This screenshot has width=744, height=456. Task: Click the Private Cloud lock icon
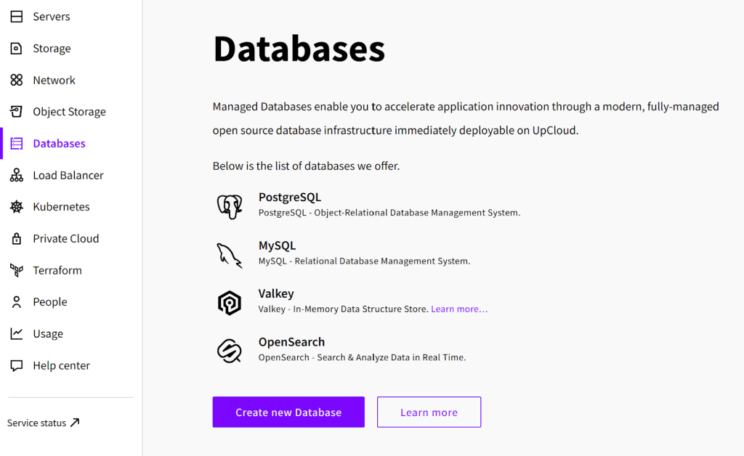17,238
